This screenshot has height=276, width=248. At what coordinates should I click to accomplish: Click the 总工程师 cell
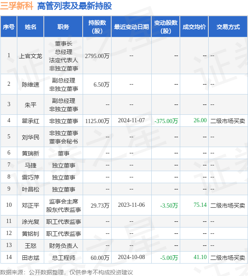tap(63, 258)
